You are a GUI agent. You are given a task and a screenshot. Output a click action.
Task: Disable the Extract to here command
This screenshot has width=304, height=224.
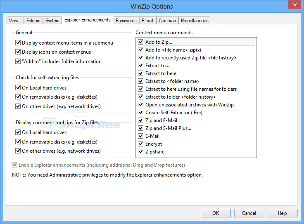click(x=141, y=73)
